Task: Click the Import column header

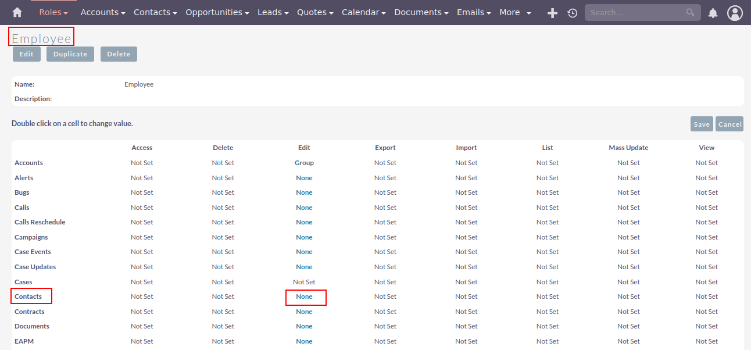Action: click(x=466, y=148)
